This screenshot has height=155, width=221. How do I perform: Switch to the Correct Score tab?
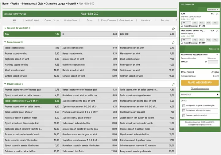point(52,21)
